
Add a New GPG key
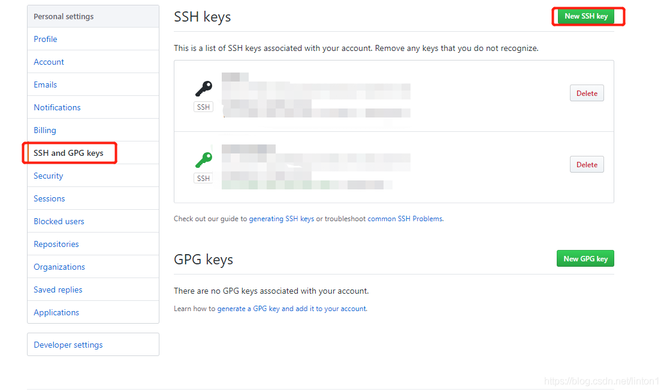pyautogui.click(x=585, y=259)
